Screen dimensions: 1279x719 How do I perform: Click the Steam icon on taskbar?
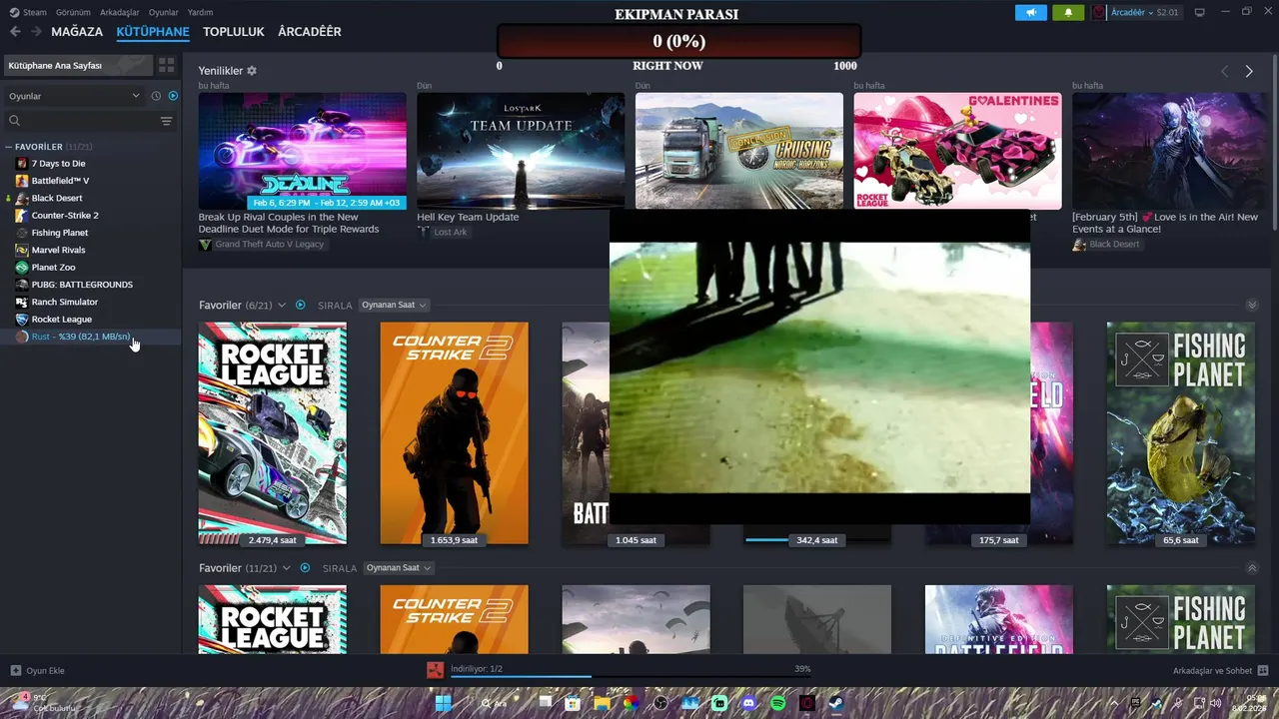[836, 703]
